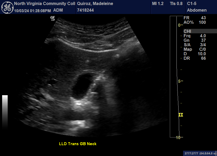Select the yellow focal zone marker

pyautogui.click(x=181, y=115)
